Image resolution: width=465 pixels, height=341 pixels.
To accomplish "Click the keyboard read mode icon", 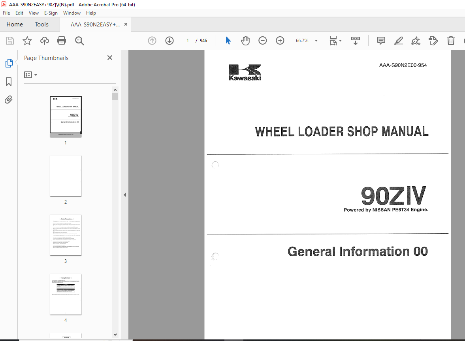I will [x=355, y=41].
